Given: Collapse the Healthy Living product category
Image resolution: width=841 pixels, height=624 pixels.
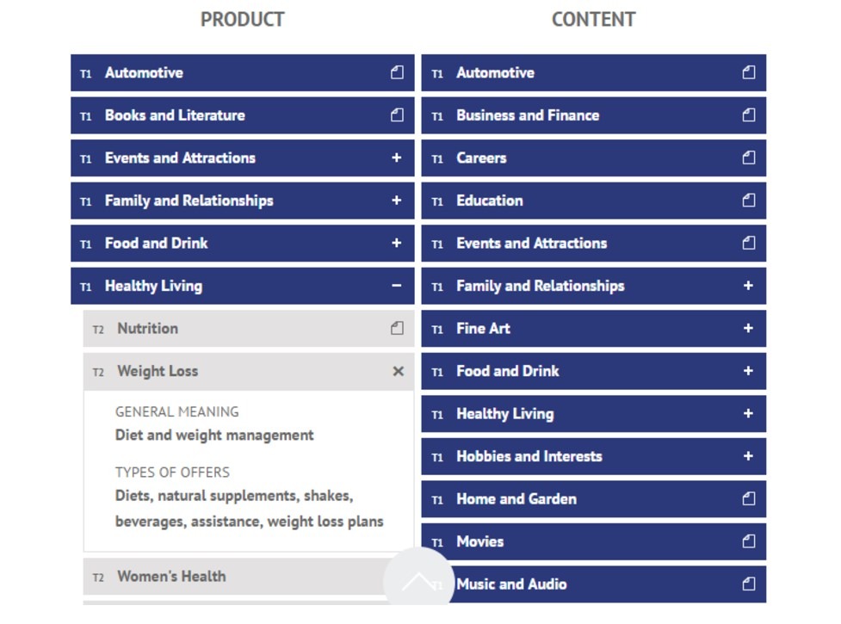Looking at the screenshot, I should coord(397,286).
